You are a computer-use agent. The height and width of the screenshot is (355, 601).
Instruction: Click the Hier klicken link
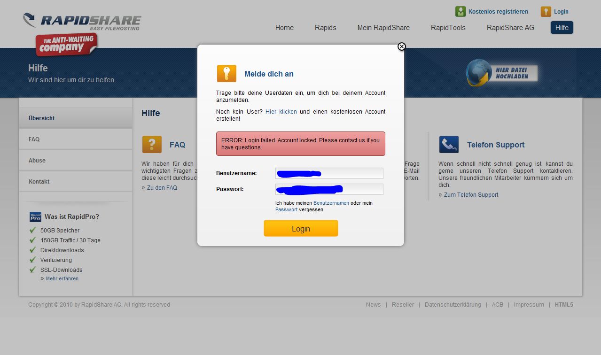pos(281,112)
